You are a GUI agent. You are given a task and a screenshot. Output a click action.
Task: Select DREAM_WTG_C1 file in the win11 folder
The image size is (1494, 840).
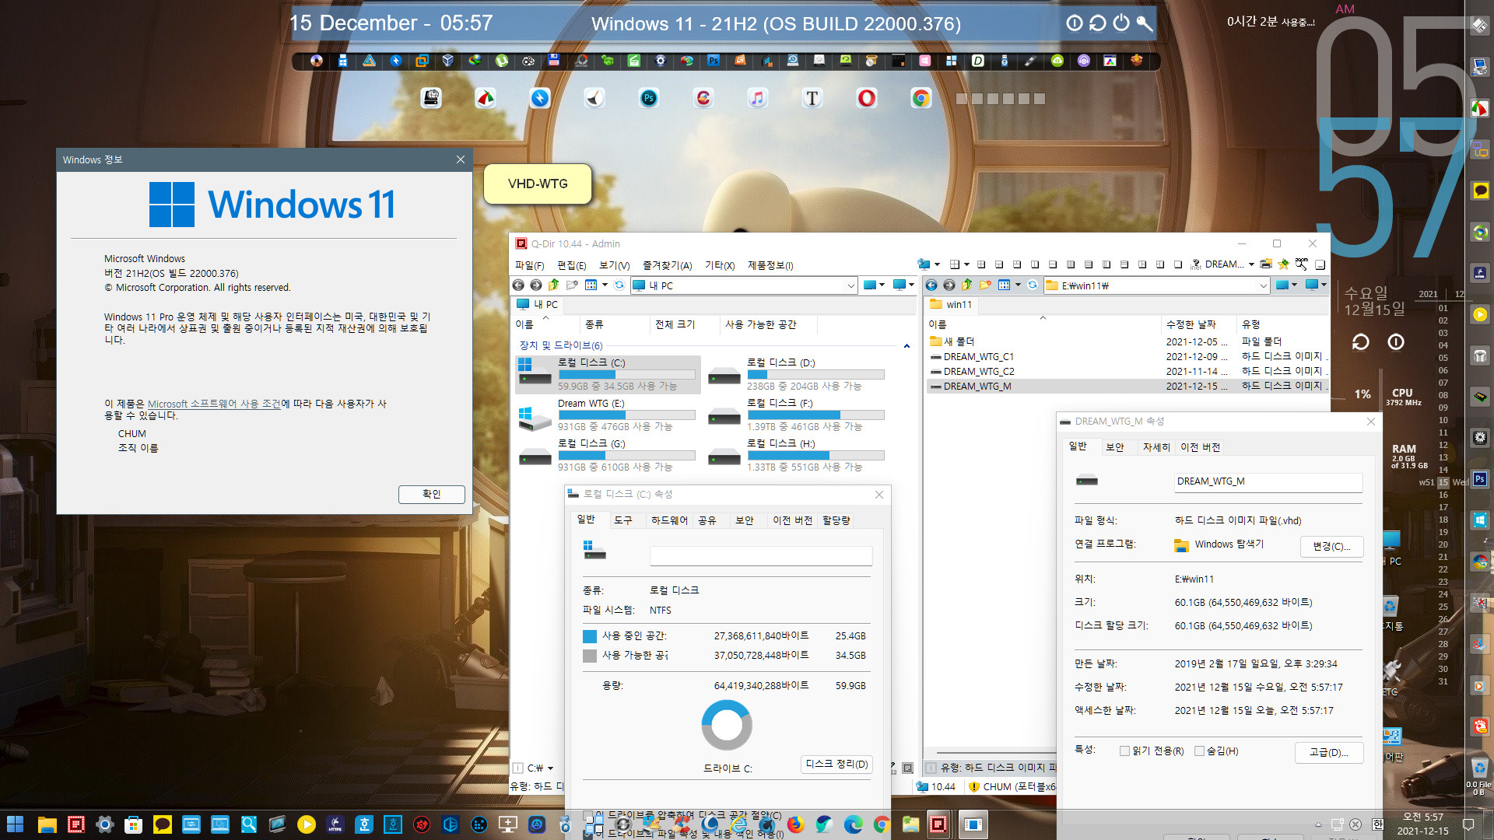click(978, 356)
